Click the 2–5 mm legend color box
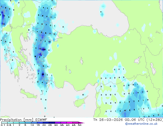Screen dimensions: 163x126 [x=22, y=123]
